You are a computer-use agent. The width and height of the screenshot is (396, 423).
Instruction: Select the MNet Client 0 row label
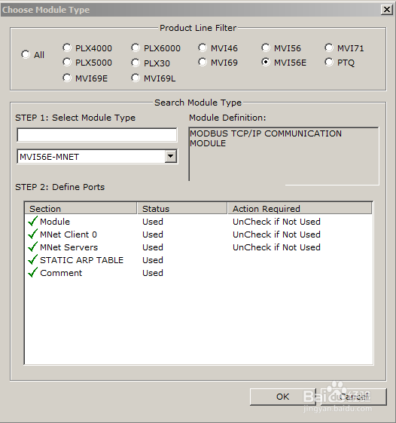coord(69,234)
